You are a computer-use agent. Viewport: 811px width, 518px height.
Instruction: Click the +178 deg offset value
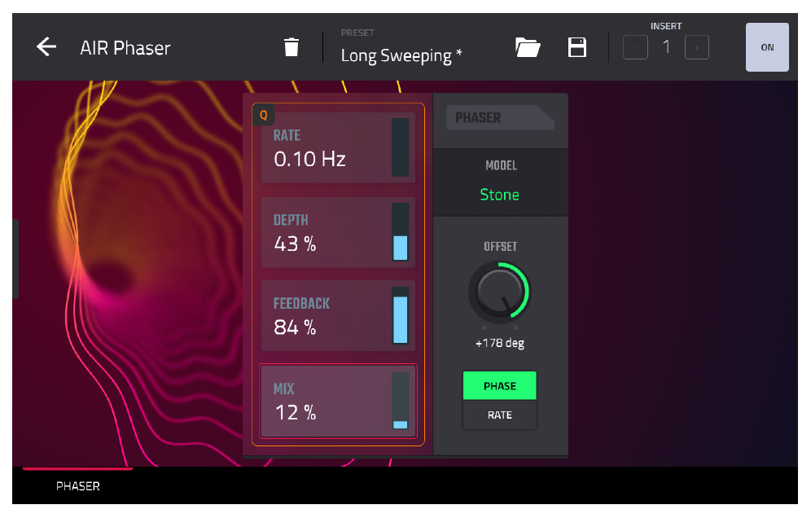tap(500, 343)
